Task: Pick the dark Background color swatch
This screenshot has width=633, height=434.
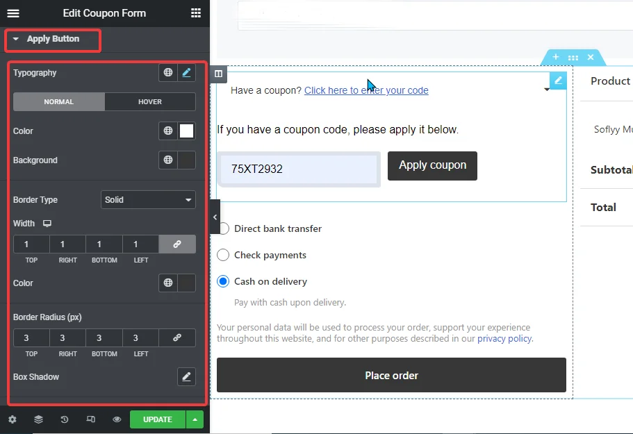Action: (x=186, y=160)
